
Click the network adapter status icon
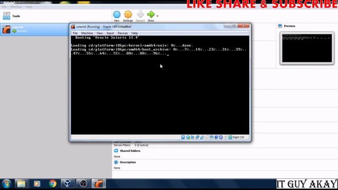click(x=197, y=137)
